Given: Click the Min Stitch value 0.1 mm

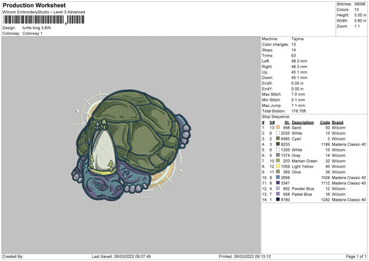Looking at the screenshot, I should (298, 100).
